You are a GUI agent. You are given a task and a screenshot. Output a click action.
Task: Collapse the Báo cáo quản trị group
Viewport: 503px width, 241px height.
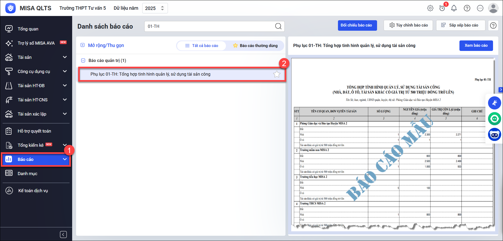pyautogui.click(x=83, y=61)
